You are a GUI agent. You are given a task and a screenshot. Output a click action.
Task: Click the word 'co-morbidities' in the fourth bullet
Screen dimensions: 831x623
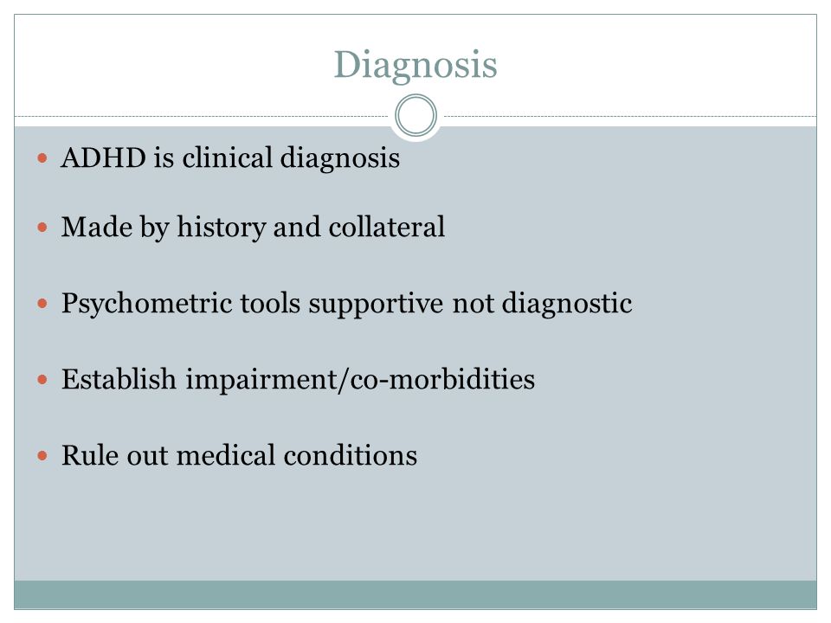(442, 379)
